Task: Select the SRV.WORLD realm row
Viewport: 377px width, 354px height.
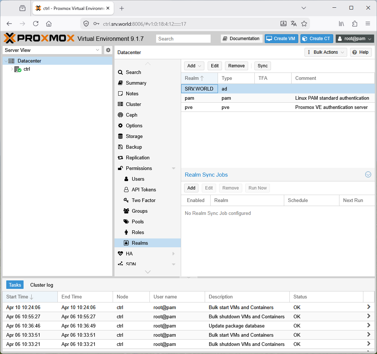Action: (x=278, y=89)
